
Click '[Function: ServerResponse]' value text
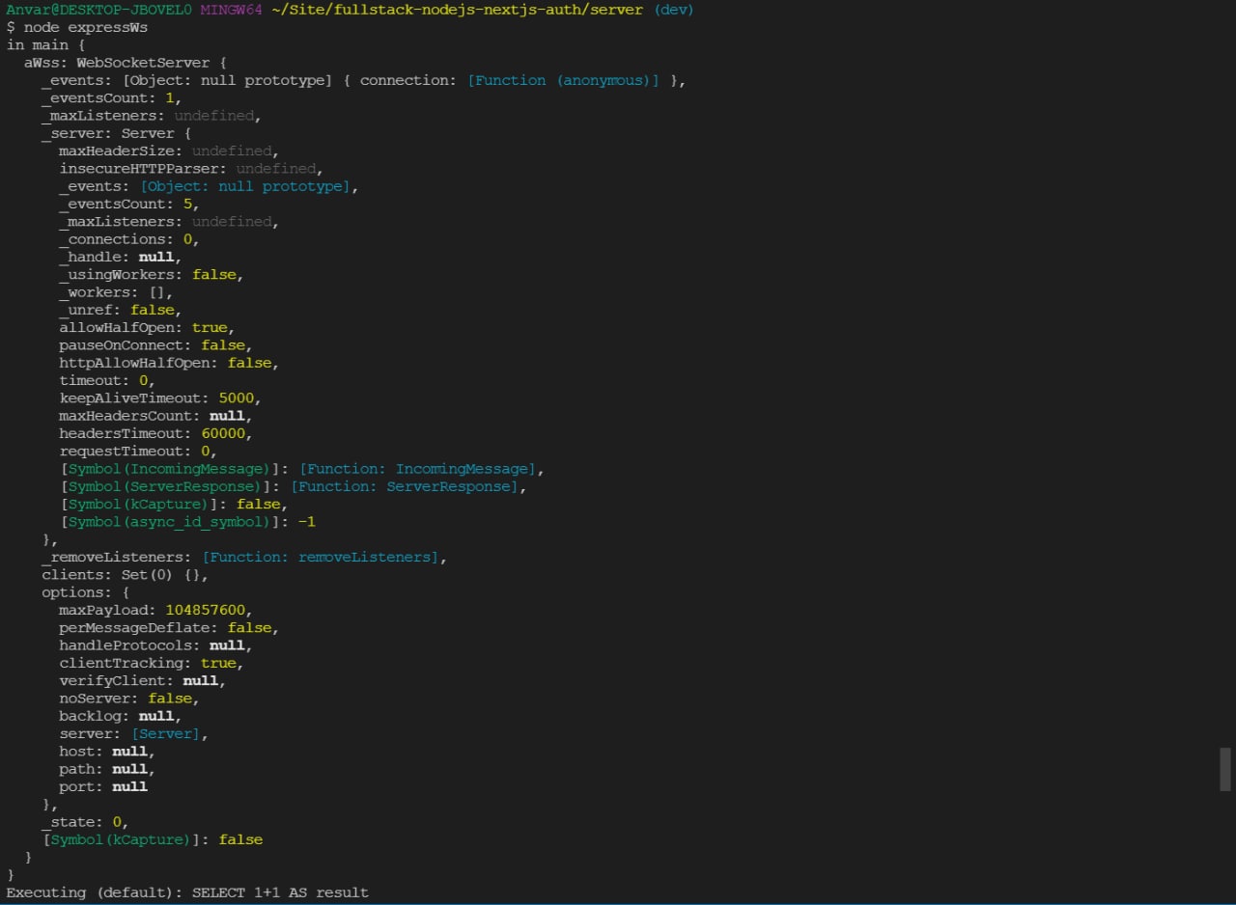coord(405,486)
